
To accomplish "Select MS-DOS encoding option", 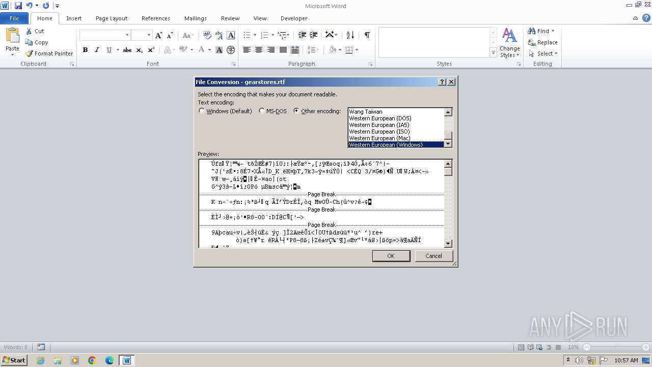I will click(x=262, y=111).
